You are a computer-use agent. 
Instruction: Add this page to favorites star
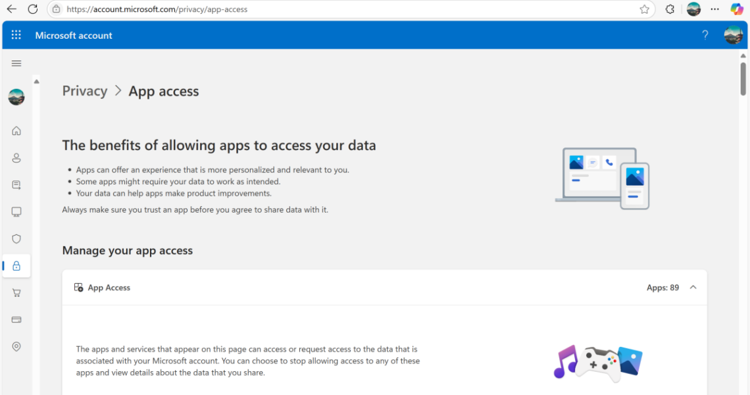(645, 9)
